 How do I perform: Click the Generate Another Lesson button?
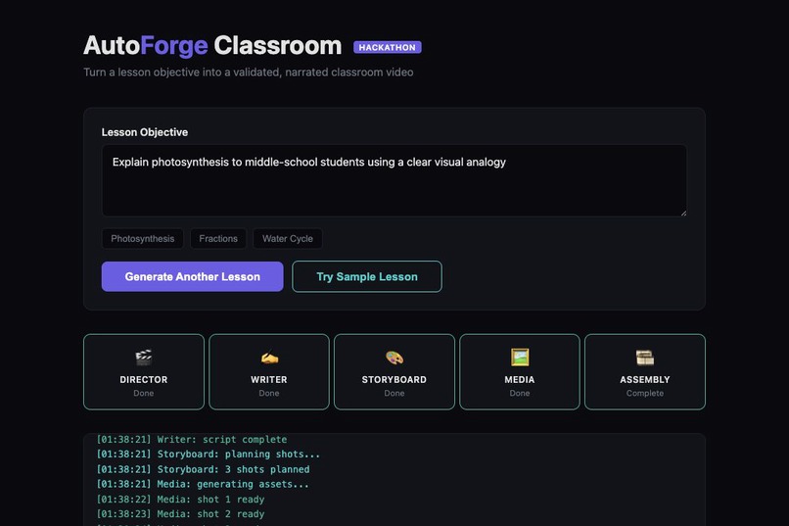tap(192, 276)
